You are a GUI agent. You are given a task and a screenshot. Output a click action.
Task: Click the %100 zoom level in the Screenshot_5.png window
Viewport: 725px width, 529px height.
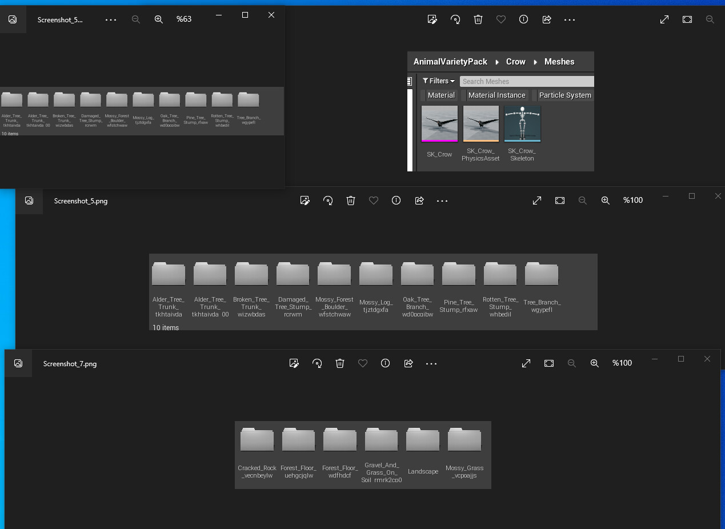coord(633,201)
